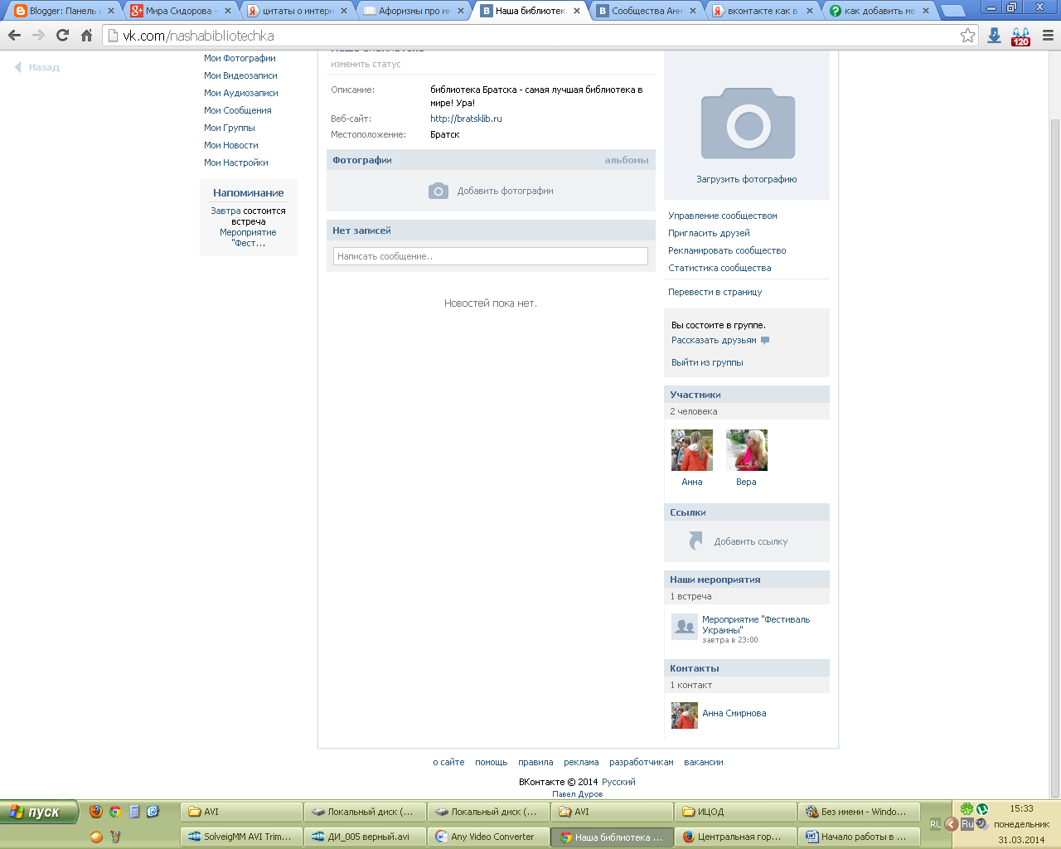This screenshot has height=849, width=1061.
Task: Open Вера's member avatar thumbnail
Action: [x=747, y=450]
